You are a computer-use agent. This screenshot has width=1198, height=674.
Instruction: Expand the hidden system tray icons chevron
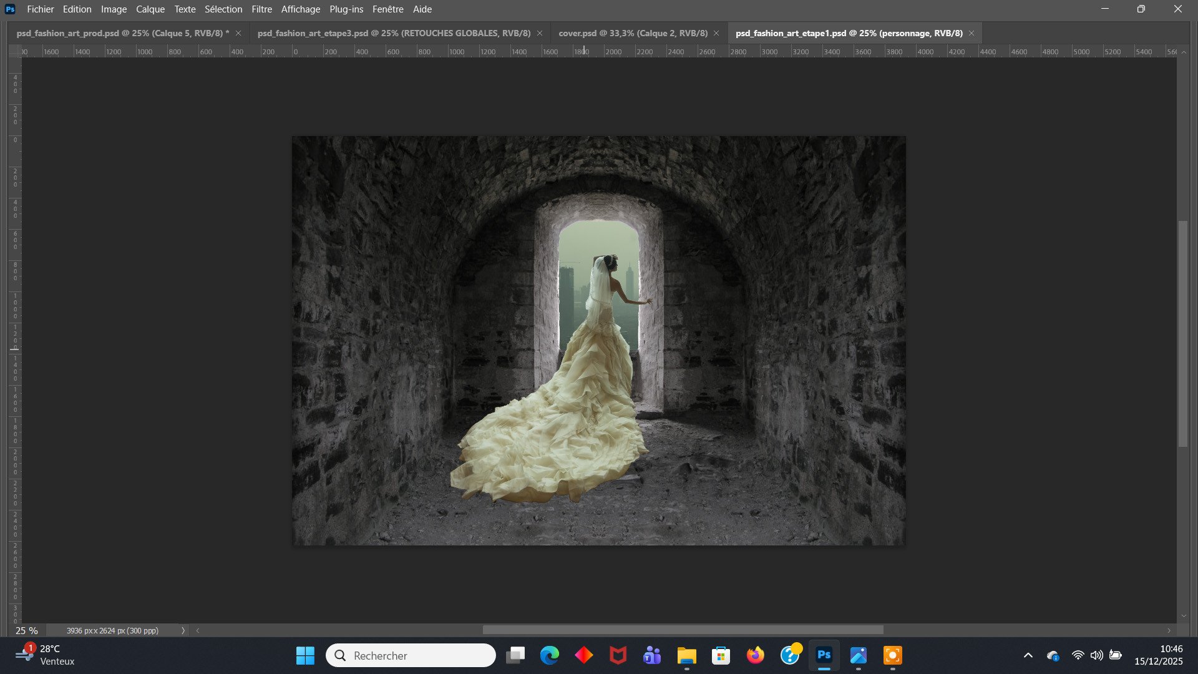point(1028,655)
